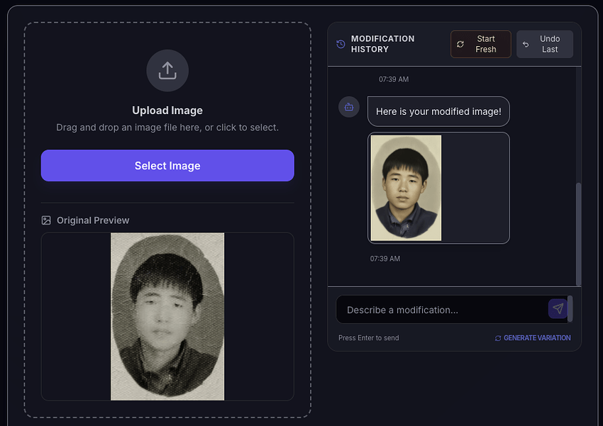
Task: Click the Generate Variation link
Action: coord(533,337)
